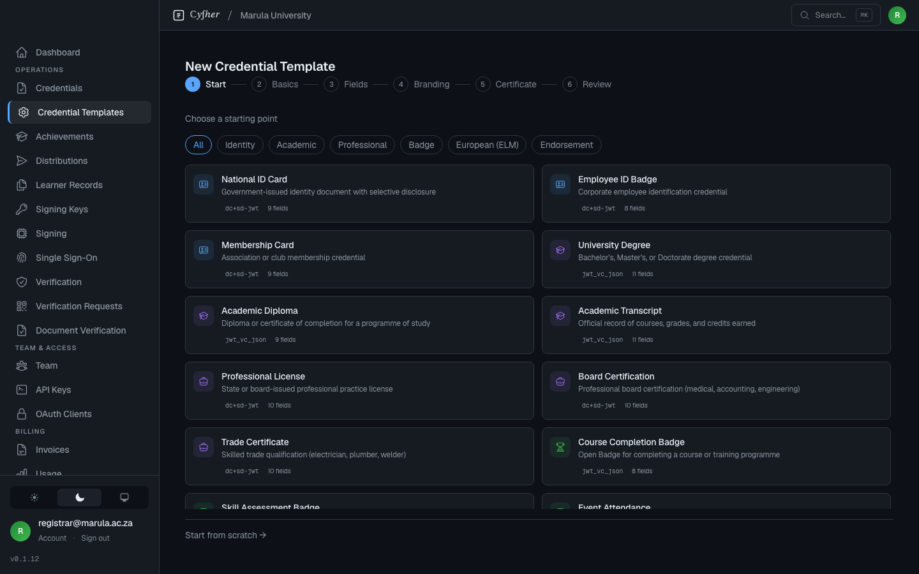Click the Academic Transcript cap icon

(560, 316)
